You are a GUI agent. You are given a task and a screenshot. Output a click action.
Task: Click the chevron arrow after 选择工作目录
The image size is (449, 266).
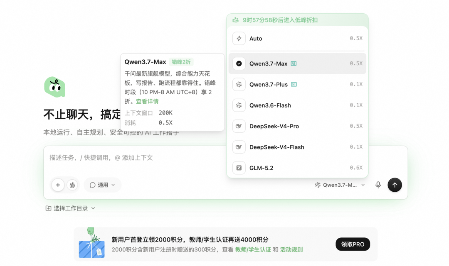pyautogui.click(x=93, y=208)
